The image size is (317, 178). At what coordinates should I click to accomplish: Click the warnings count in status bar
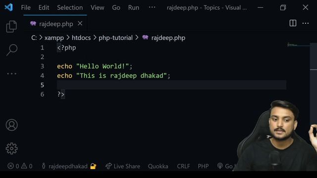pos(27,166)
